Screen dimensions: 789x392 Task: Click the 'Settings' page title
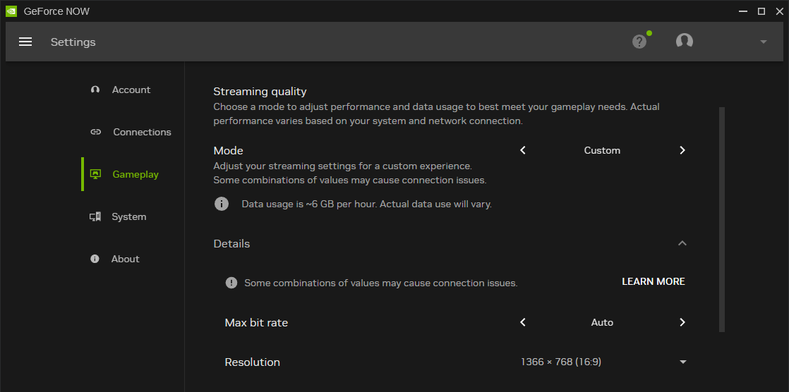(x=73, y=42)
